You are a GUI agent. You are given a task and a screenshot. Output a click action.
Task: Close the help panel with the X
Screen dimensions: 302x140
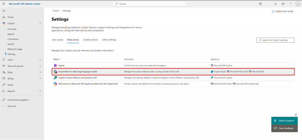pos(296,115)
